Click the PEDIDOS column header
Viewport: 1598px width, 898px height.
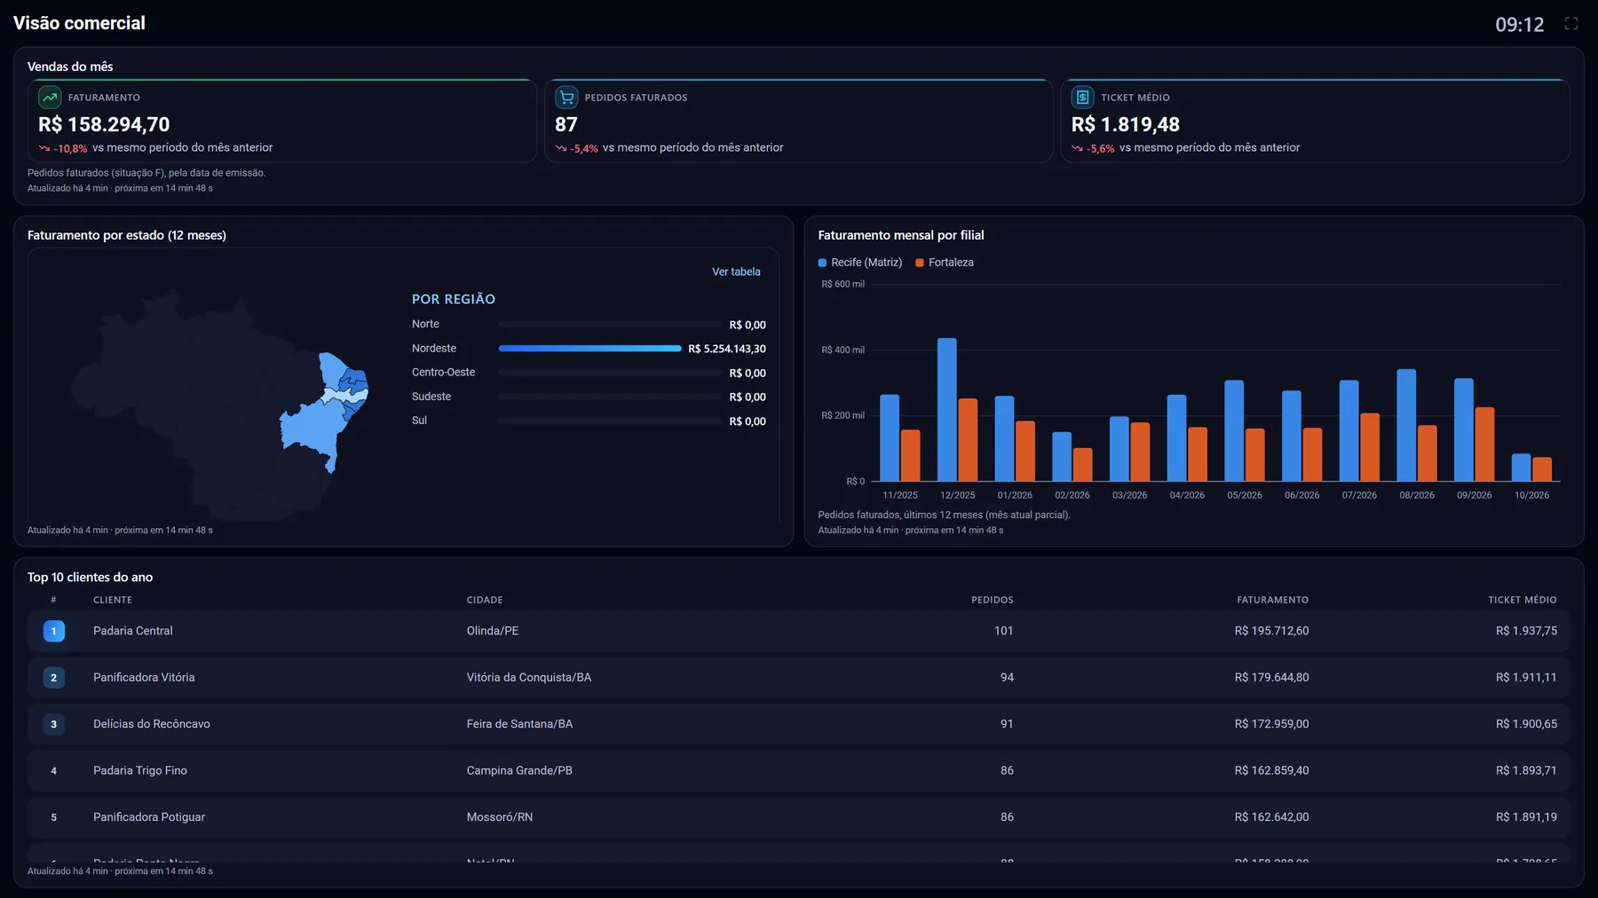[x=993, y=600]
